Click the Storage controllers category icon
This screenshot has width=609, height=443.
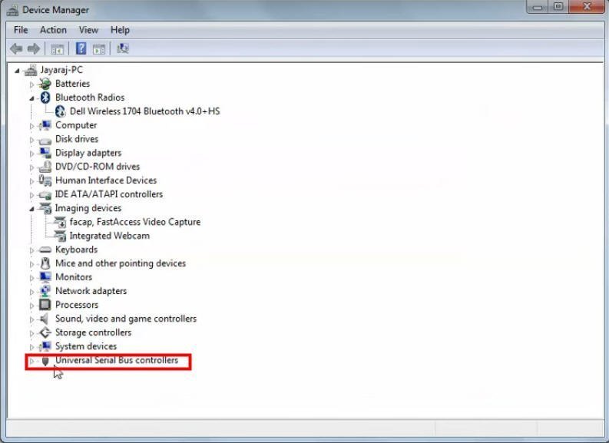click(45, 332)
